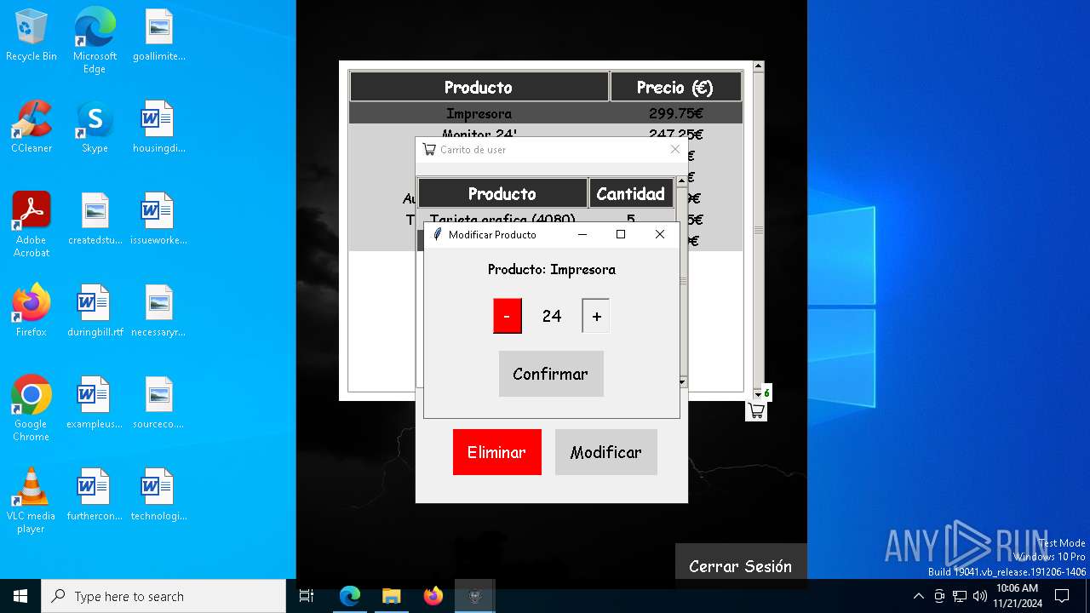The width and height of the screenshot is (1090, 613).
Task: Click the Cantidad column header in cart
Action: 630,193
